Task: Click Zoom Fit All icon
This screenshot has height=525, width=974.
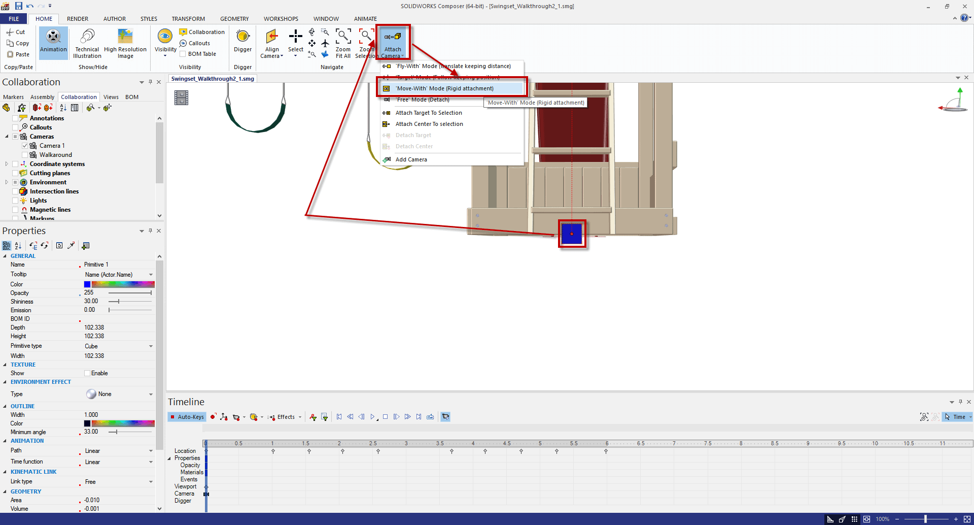Action: pos(343,37)
